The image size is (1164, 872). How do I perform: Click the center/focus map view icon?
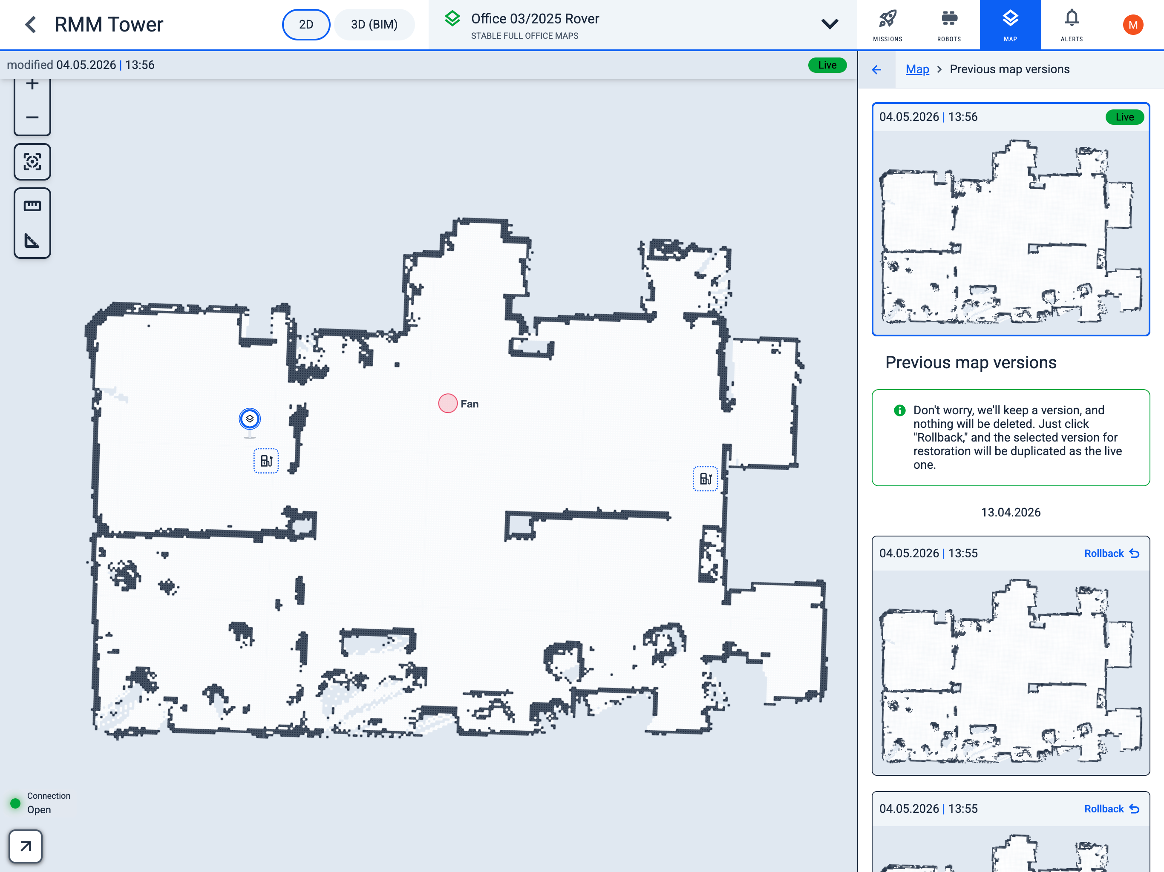tap(32, 161)
